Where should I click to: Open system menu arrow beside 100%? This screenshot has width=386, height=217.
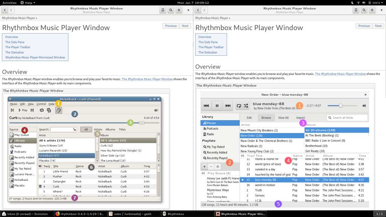point(382,3)
